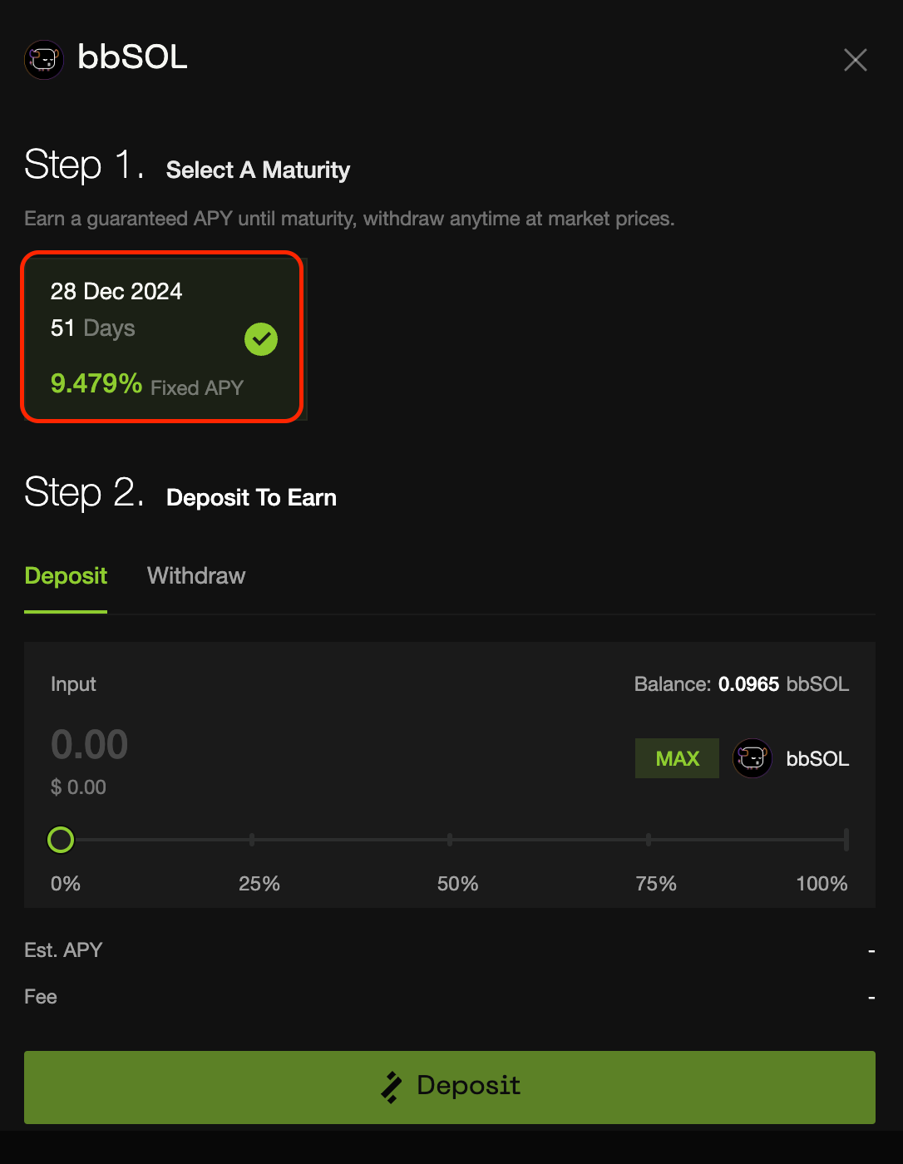Screen dimensions: 903x1164
Task: Set the slider to the 75% mark
Action: point(649,840)
